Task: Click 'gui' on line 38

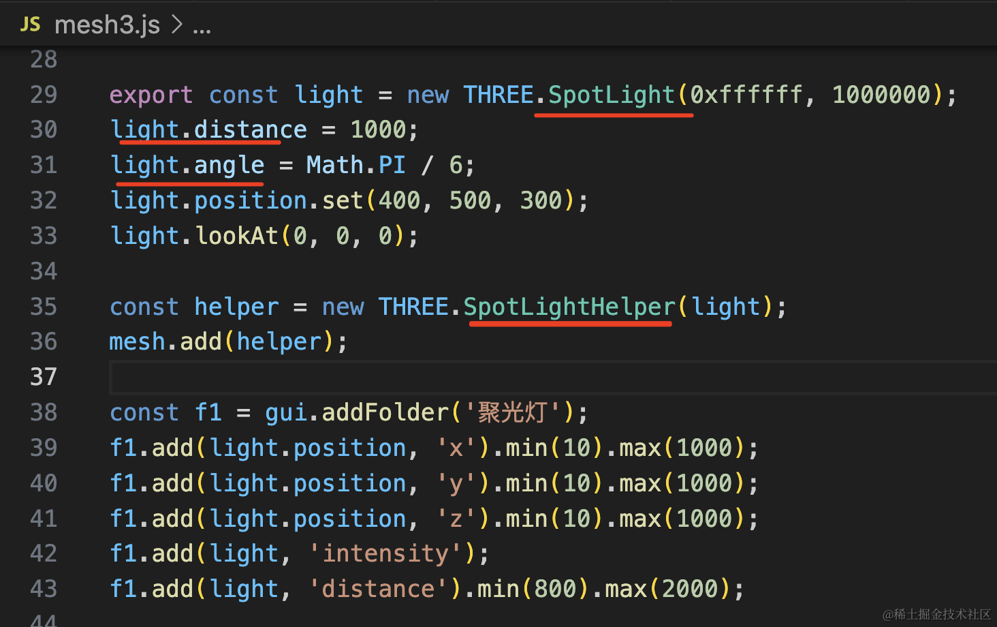Action: [286, 414]
